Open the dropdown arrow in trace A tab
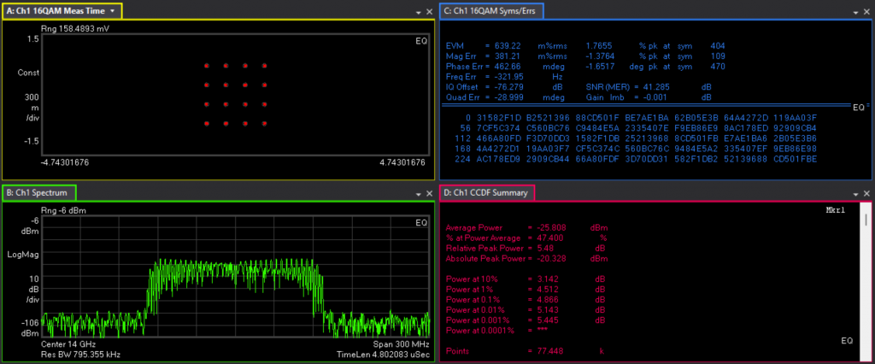The width and height of the screenshot is (875, 364). click(x=112, y=11)
